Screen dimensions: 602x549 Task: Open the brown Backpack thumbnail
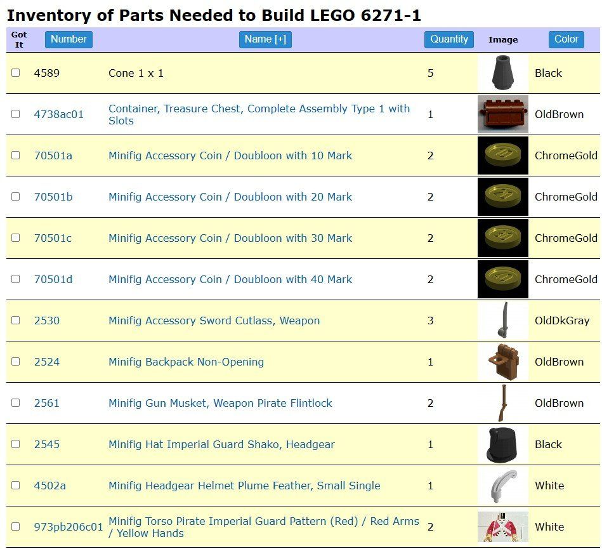(503, 362)
